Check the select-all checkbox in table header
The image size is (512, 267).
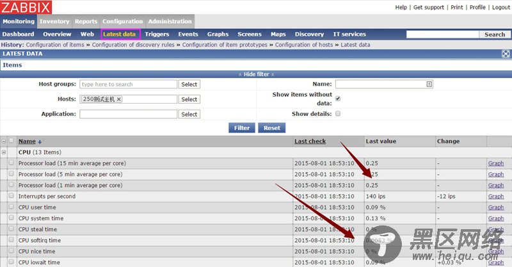pyautogui.click(x=12, y=140)
